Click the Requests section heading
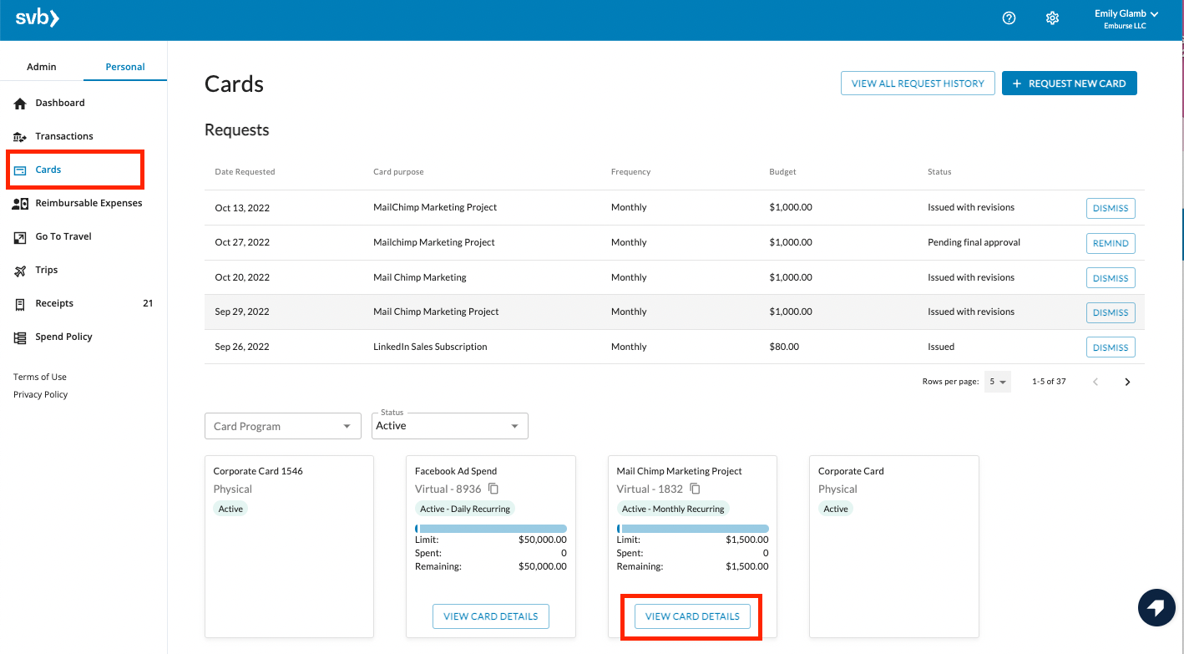 point(237,130)
